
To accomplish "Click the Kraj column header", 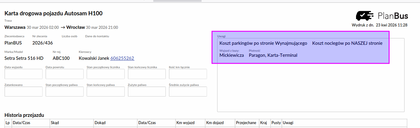I will coord(263,123).
